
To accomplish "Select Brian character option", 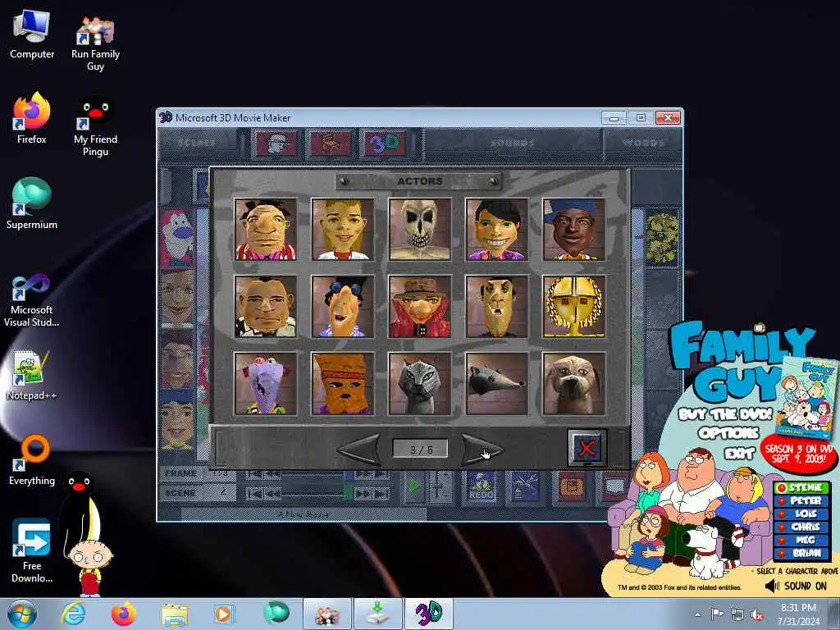I will pyautogui.click(x=802, y=554).
